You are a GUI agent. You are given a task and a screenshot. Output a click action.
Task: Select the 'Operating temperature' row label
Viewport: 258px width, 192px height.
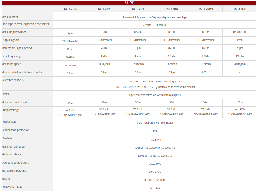coord(15,163)
